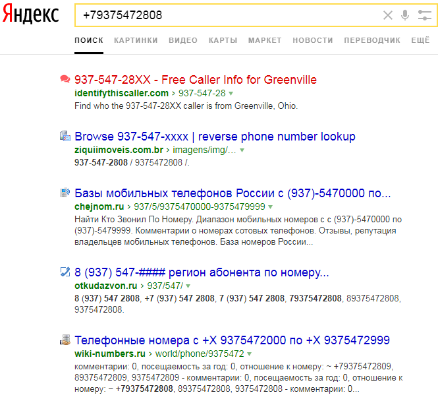Switch to the Картинки tab
This screenshot has width=438, height=403.
[136, 40]
